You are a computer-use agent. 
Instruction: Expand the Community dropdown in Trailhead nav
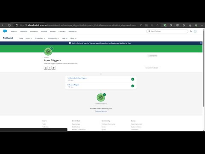tap(53, 38)
